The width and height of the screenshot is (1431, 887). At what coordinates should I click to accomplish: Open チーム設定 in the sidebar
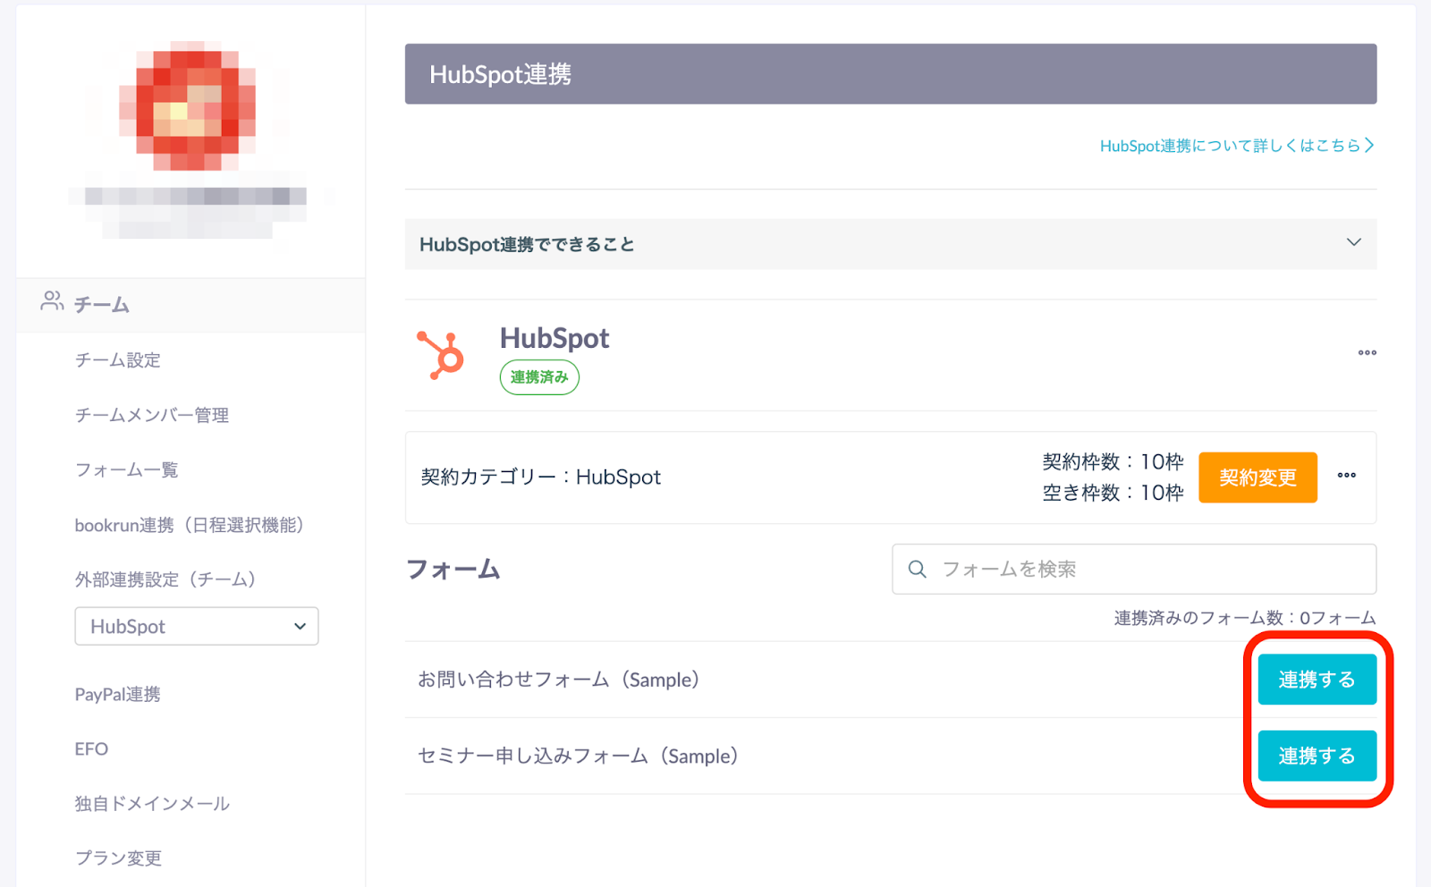(118, 360)
